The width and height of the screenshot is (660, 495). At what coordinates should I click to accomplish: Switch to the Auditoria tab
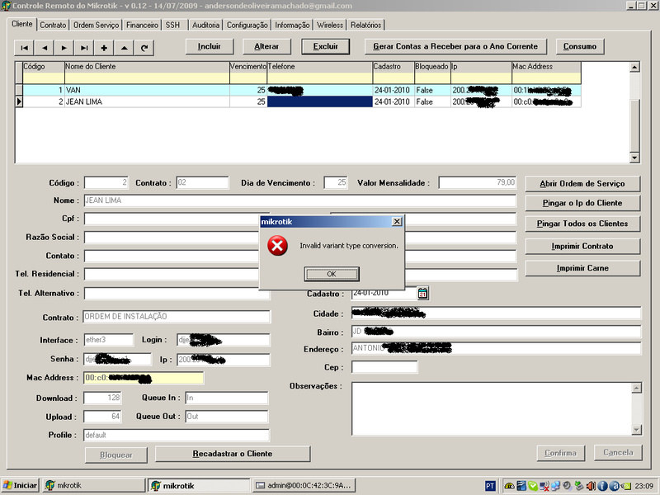(x=205, y=26)
